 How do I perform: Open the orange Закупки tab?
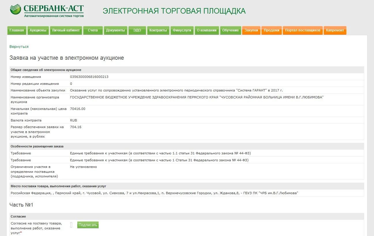251,30
